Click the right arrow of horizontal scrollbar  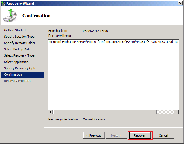click(x=177, y=112)
